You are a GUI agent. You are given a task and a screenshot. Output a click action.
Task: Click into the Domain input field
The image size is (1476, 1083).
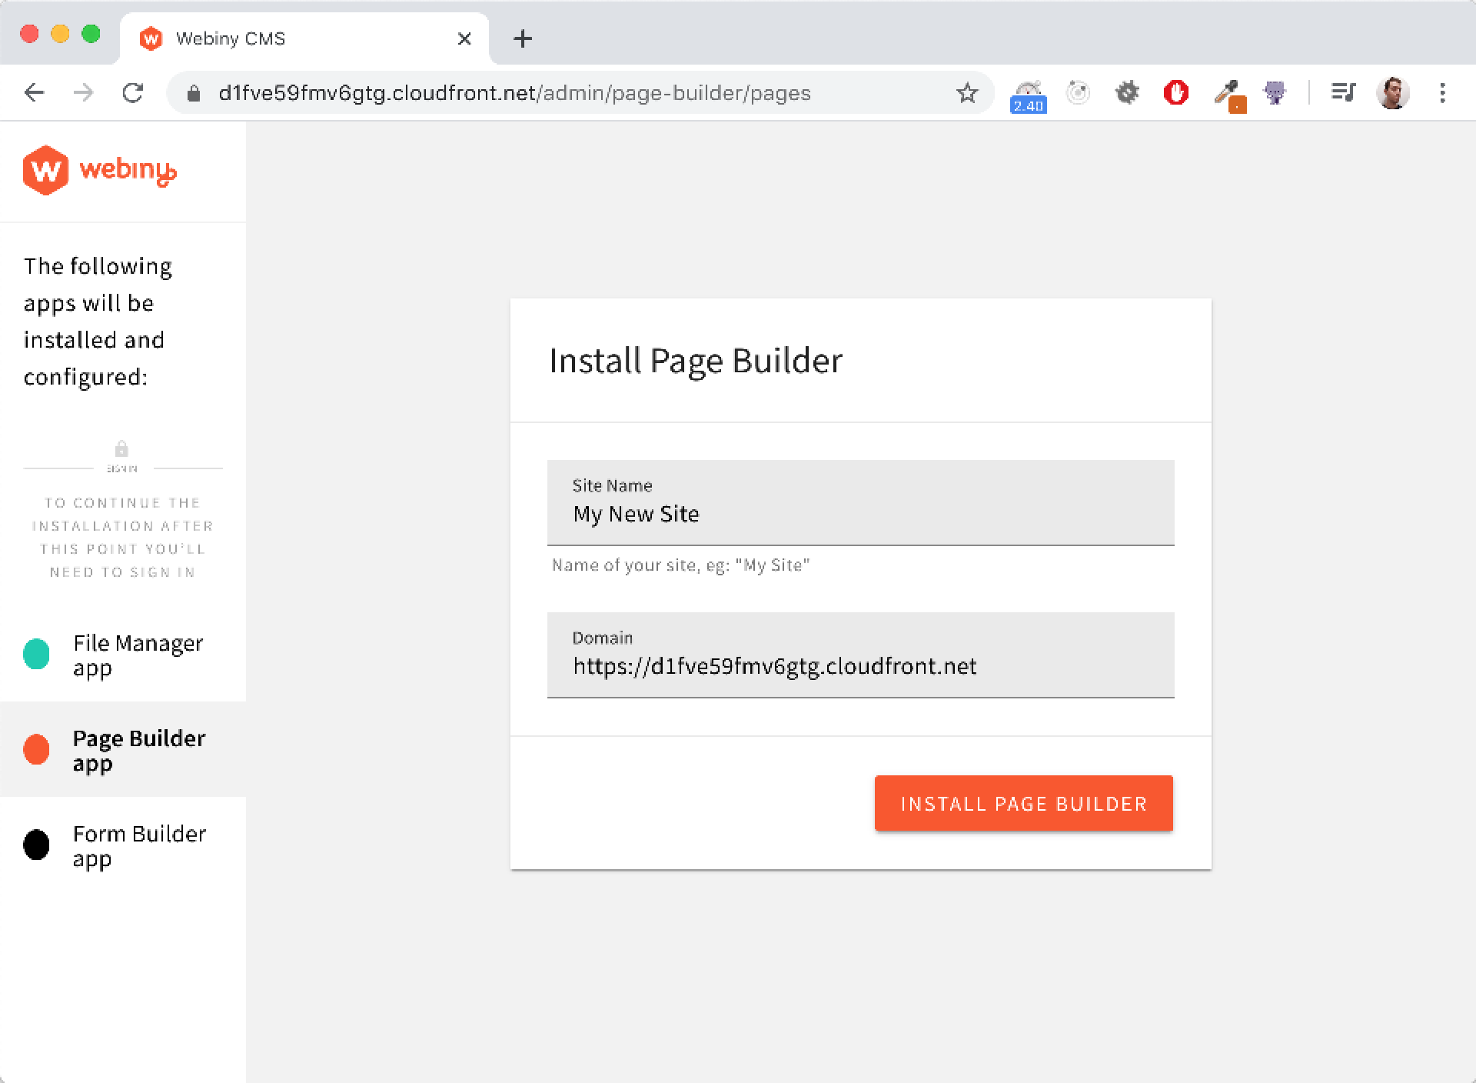coord(859,665)
